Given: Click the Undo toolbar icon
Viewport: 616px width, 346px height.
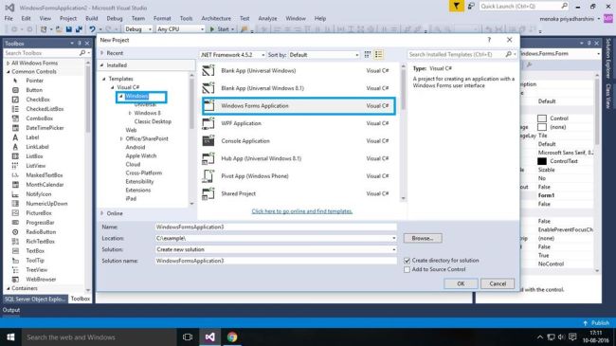Looking at the screenshot, I should tap(92, 29).
